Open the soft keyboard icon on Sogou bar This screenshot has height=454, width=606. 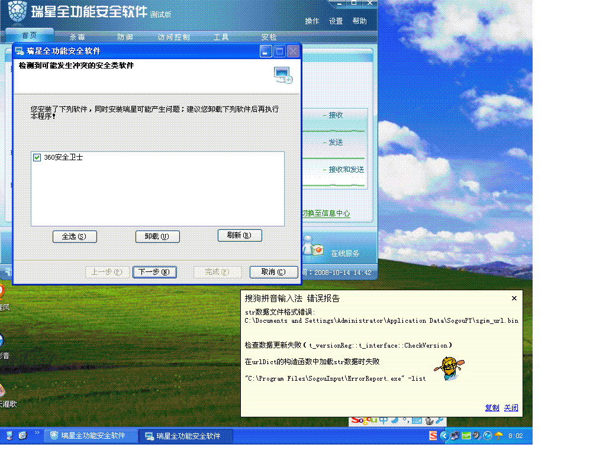tap(417, 420)
